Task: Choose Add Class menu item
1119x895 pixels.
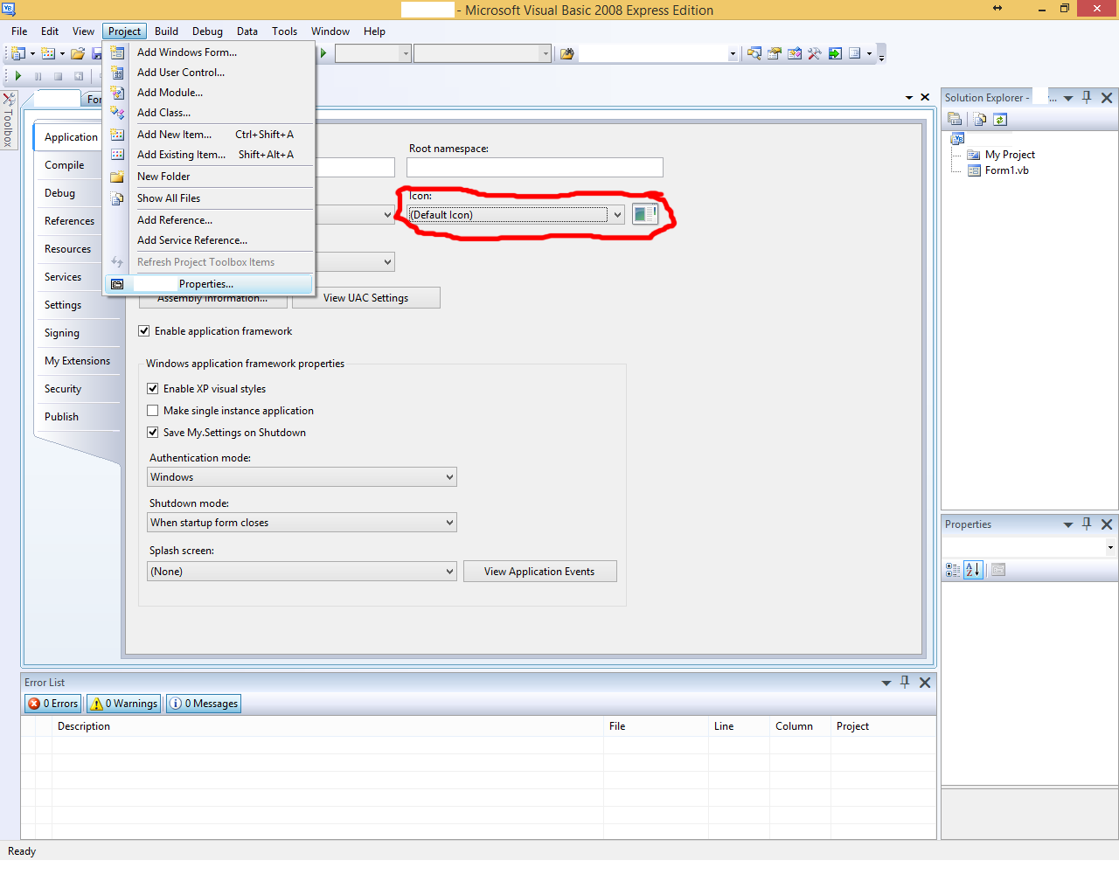Action: click(x=210, y=113)
